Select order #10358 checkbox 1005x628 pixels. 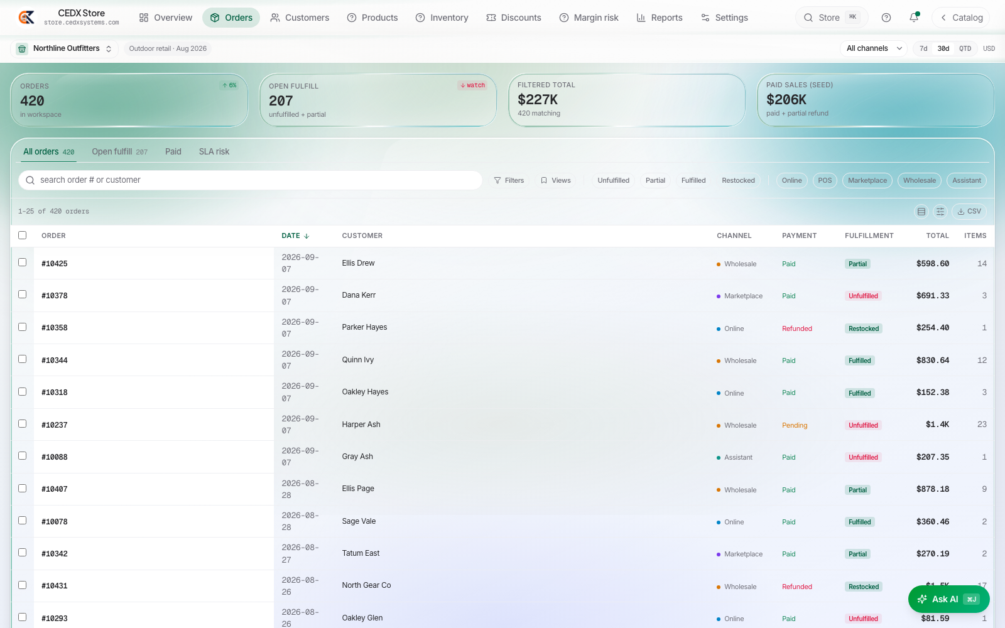pos(23,327)
